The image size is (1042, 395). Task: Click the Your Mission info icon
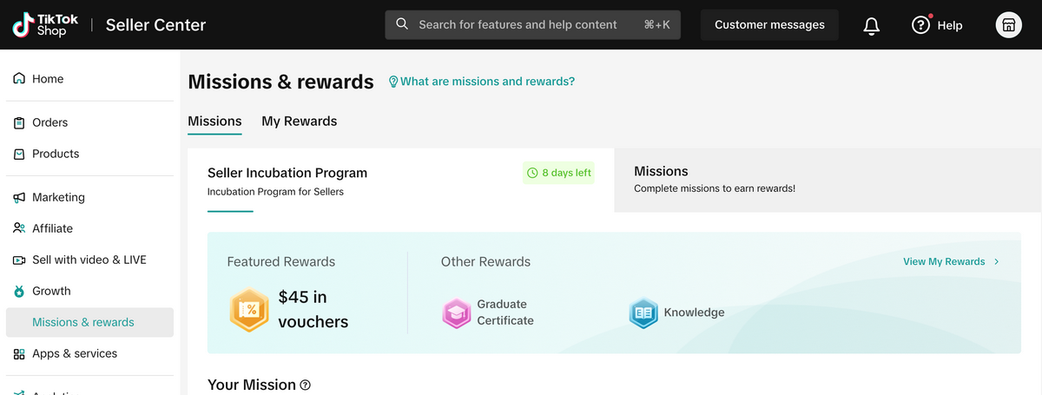[305, 385]
